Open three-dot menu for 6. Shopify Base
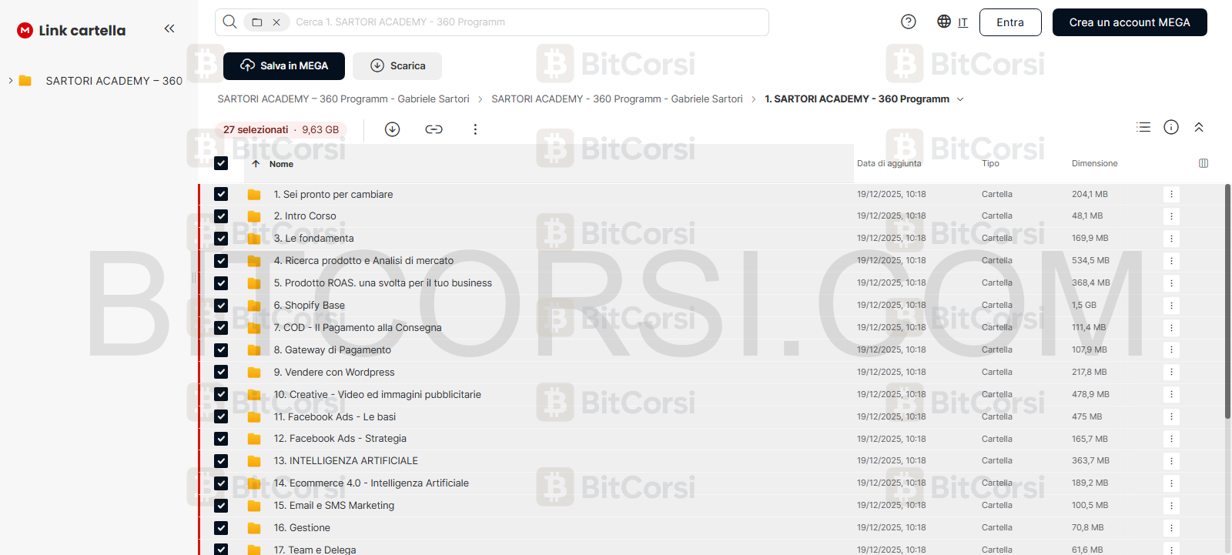The width and height of the screenshot is (1232, 555). tap(1171, 306)
